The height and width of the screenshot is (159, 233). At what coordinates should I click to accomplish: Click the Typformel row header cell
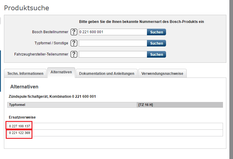72,105
